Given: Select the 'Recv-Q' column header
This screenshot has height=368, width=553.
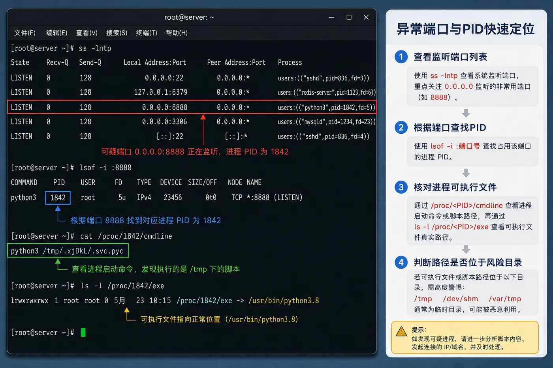Looking at the screenshot, I should 57,62.
